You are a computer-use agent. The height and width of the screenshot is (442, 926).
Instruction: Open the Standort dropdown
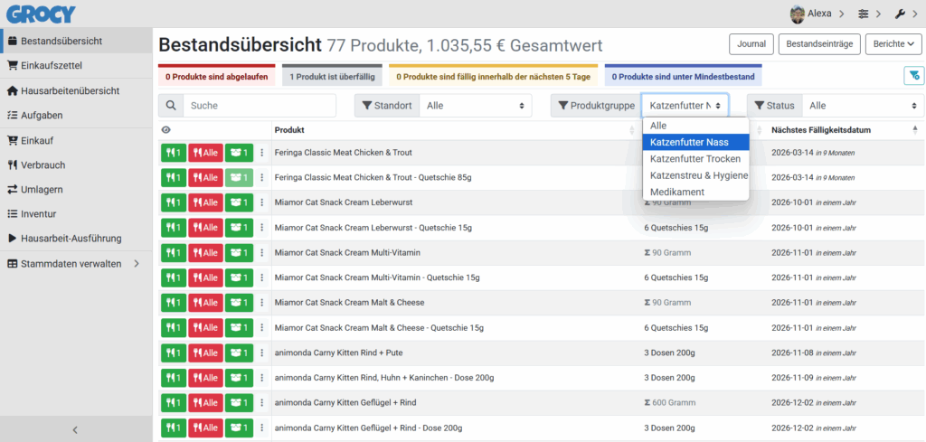click(476, 106)
